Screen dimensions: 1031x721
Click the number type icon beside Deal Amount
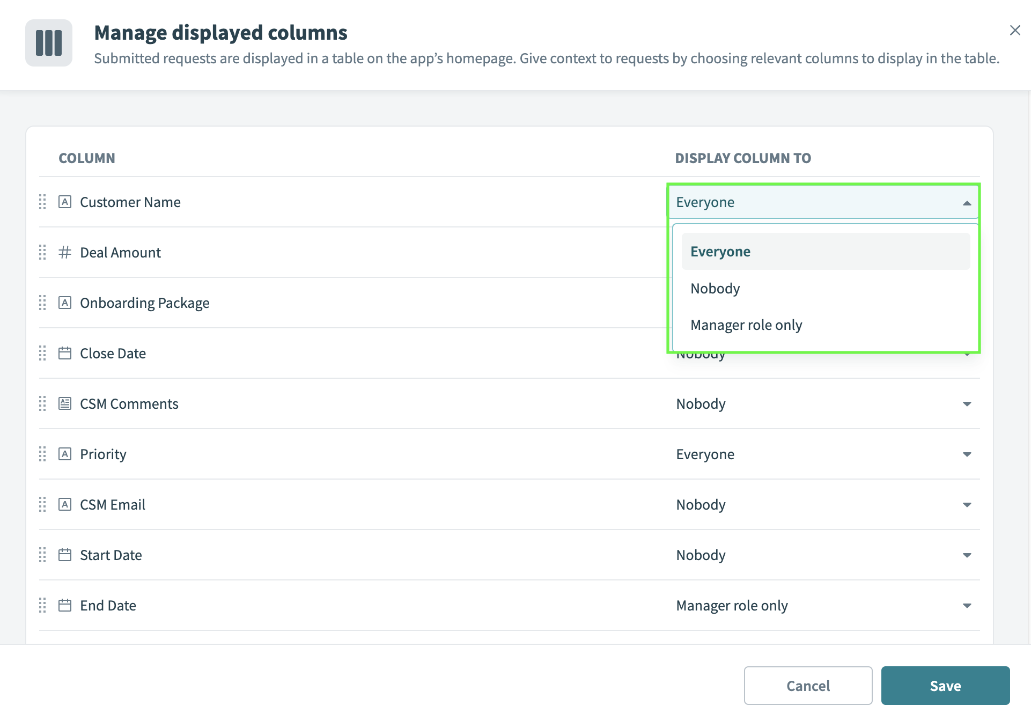point(65,252)
